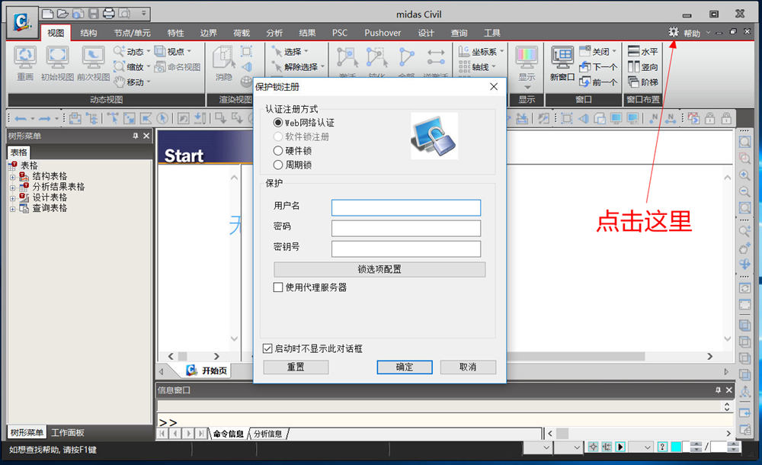
Task: Open the 轴线 dropdown
Action: point(494,66)
